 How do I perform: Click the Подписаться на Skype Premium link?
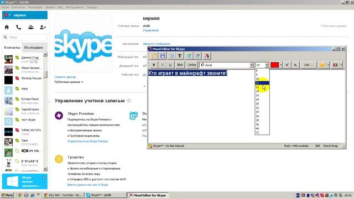click(87, 142)
